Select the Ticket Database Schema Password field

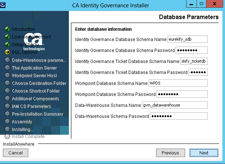198,72
